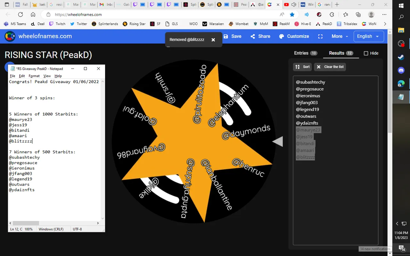Open the browser profile avatar
410x256 pixels.
pyautogui.click(x=371, y=14)
